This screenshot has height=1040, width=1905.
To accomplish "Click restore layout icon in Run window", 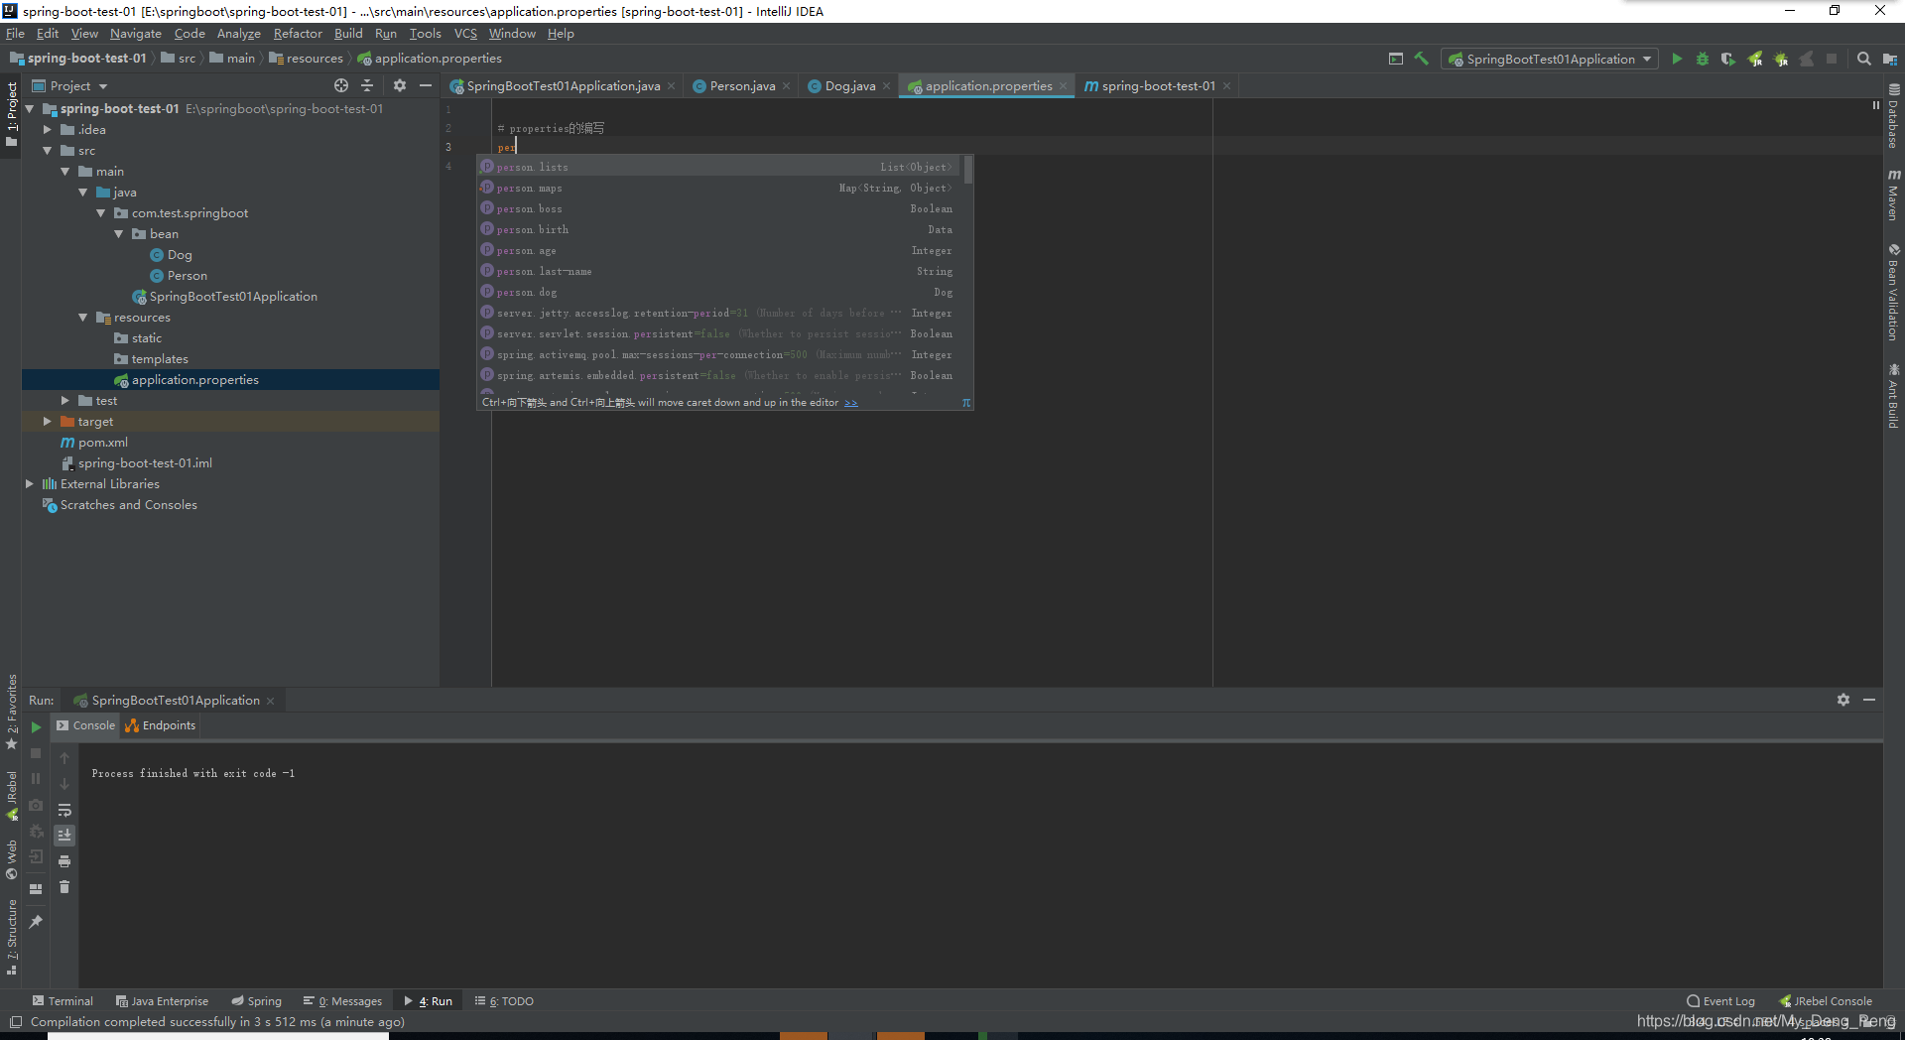I will pyautogui.click(x=36, y=888).
